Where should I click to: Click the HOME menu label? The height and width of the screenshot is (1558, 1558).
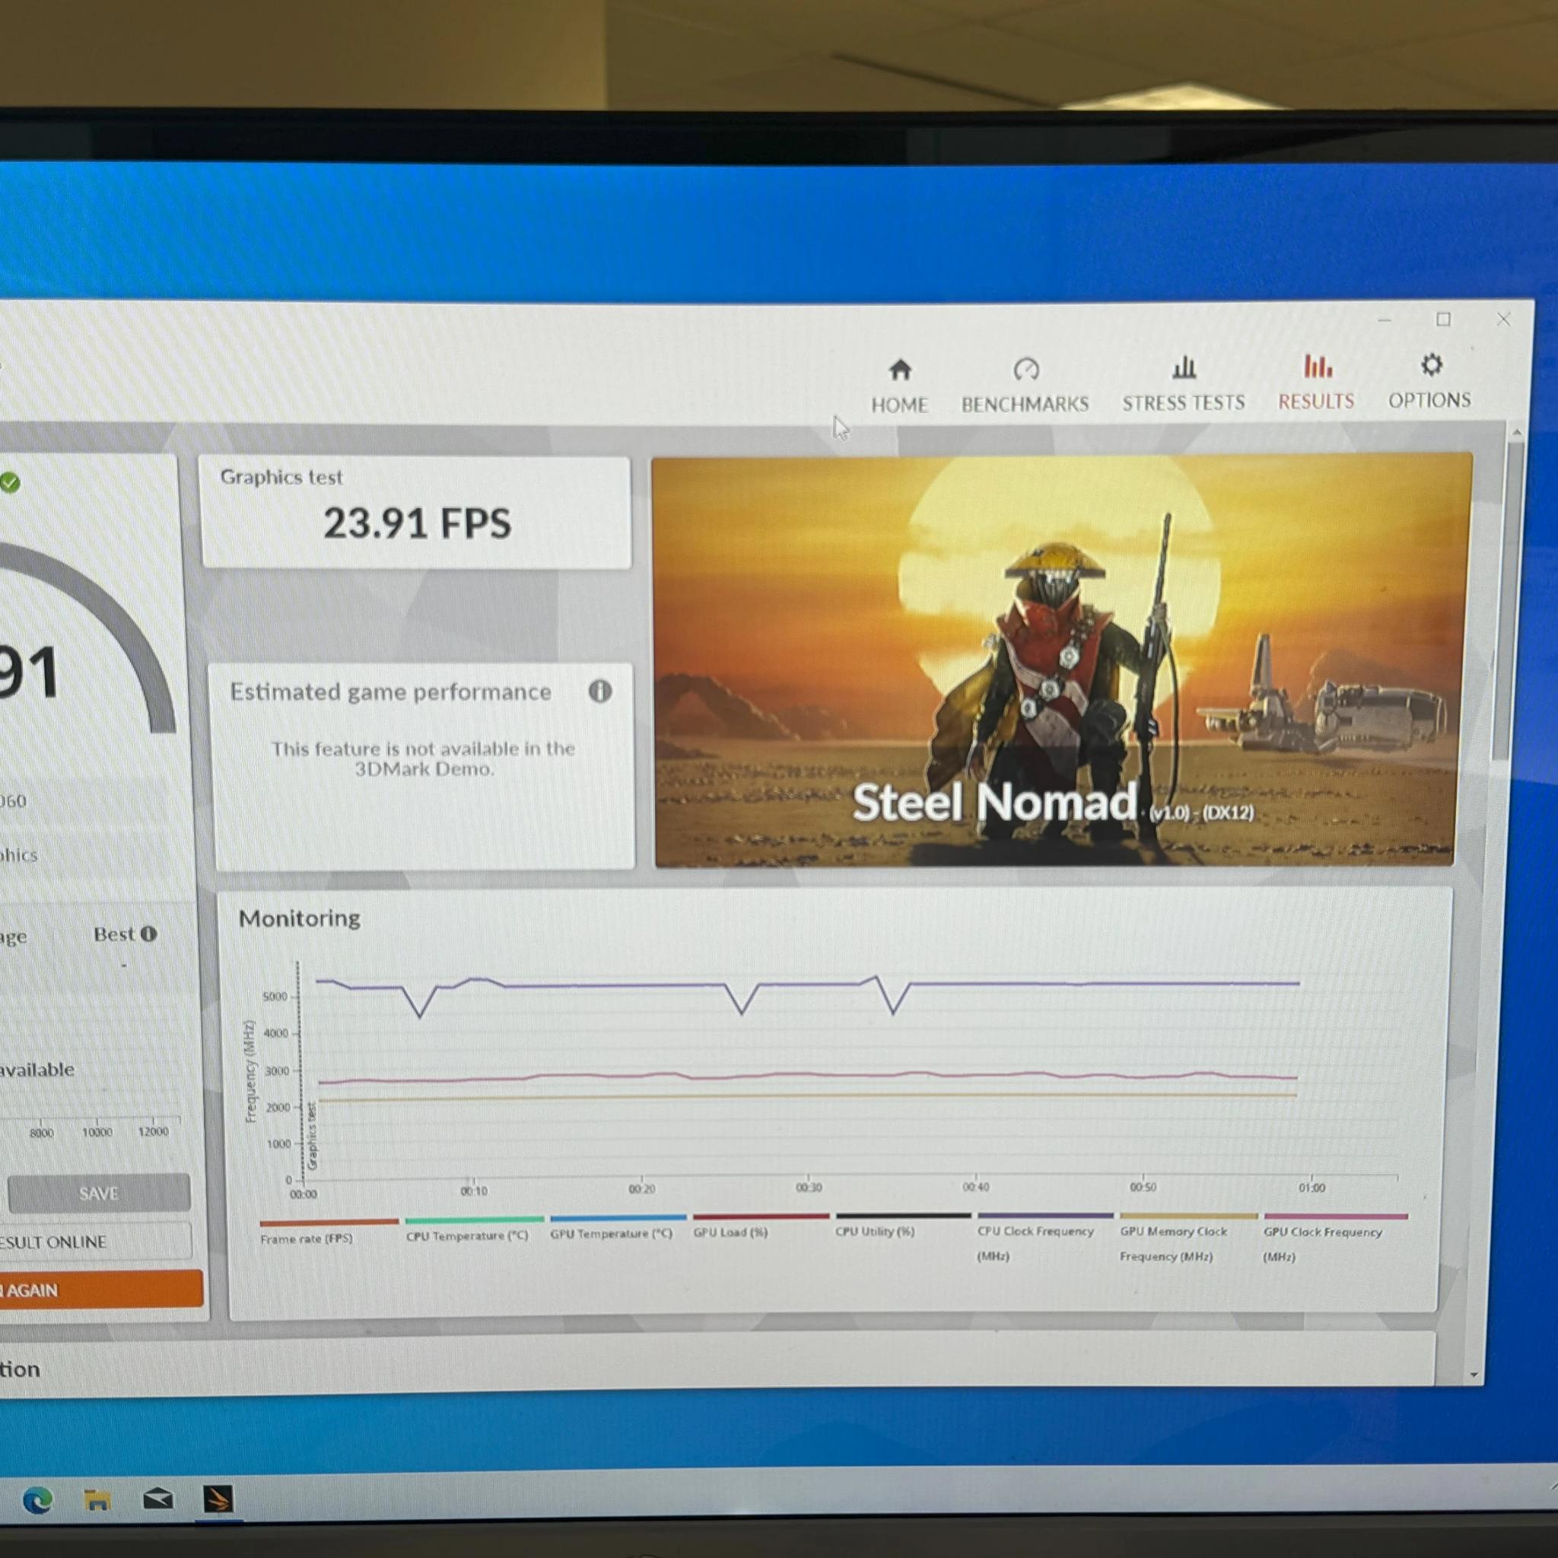pos(899,405)
